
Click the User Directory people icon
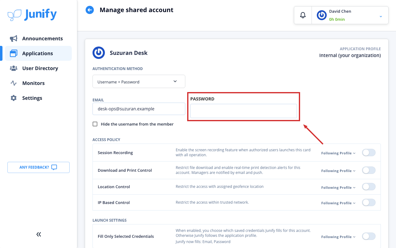14,68
